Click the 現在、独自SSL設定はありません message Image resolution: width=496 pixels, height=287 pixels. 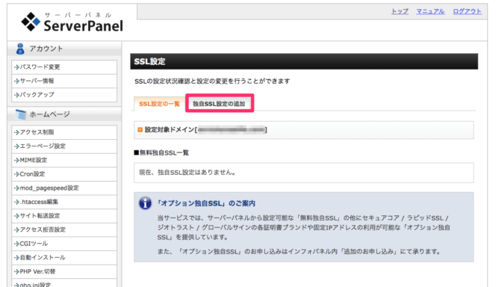(187, 173)
